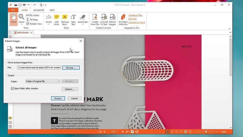
Task: Go to the last page
Action: (127, 131)
